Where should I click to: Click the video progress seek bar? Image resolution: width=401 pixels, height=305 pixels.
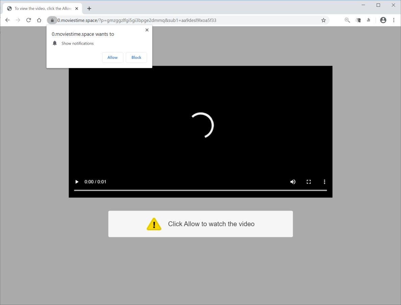coord(200,190)
